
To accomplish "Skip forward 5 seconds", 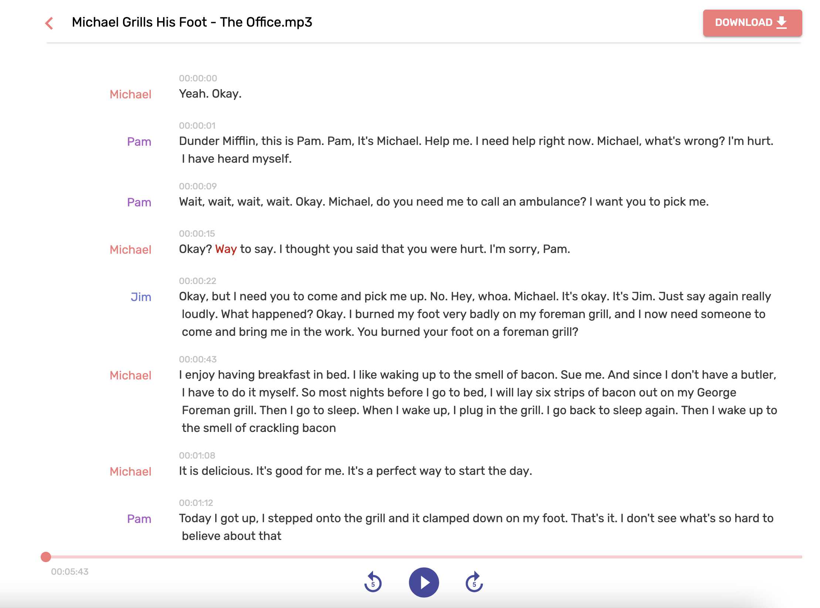I will [474, 582].
